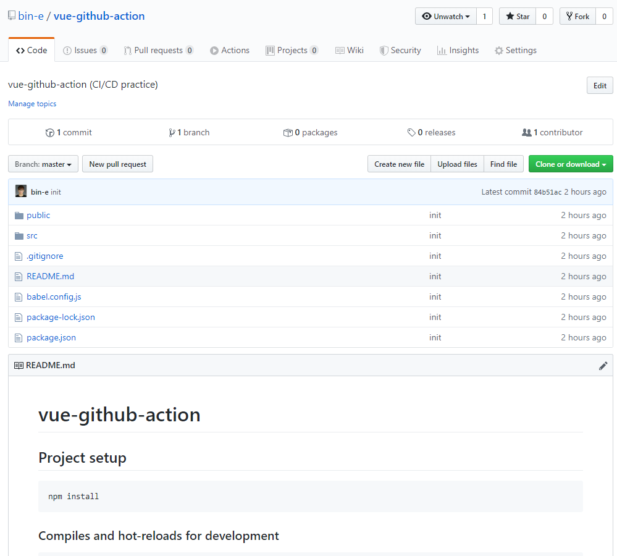The height and width of the screenshot is (556, 617).
Task: Click the package box icon
Action: 288,133
